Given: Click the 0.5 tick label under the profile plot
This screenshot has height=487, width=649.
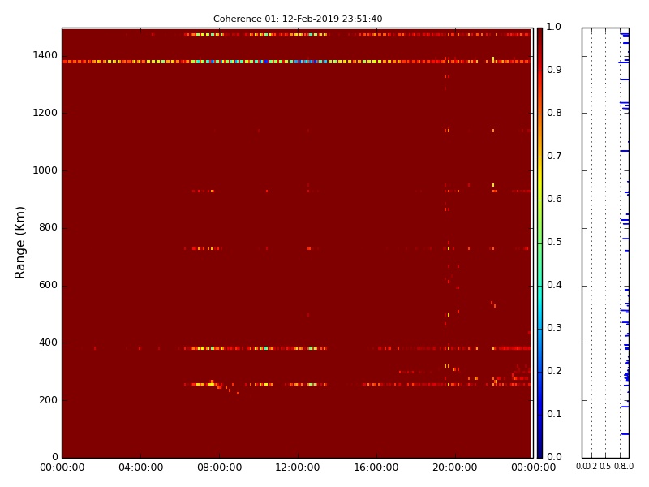Looking at the screenshot, I should [x=605, y=467].
